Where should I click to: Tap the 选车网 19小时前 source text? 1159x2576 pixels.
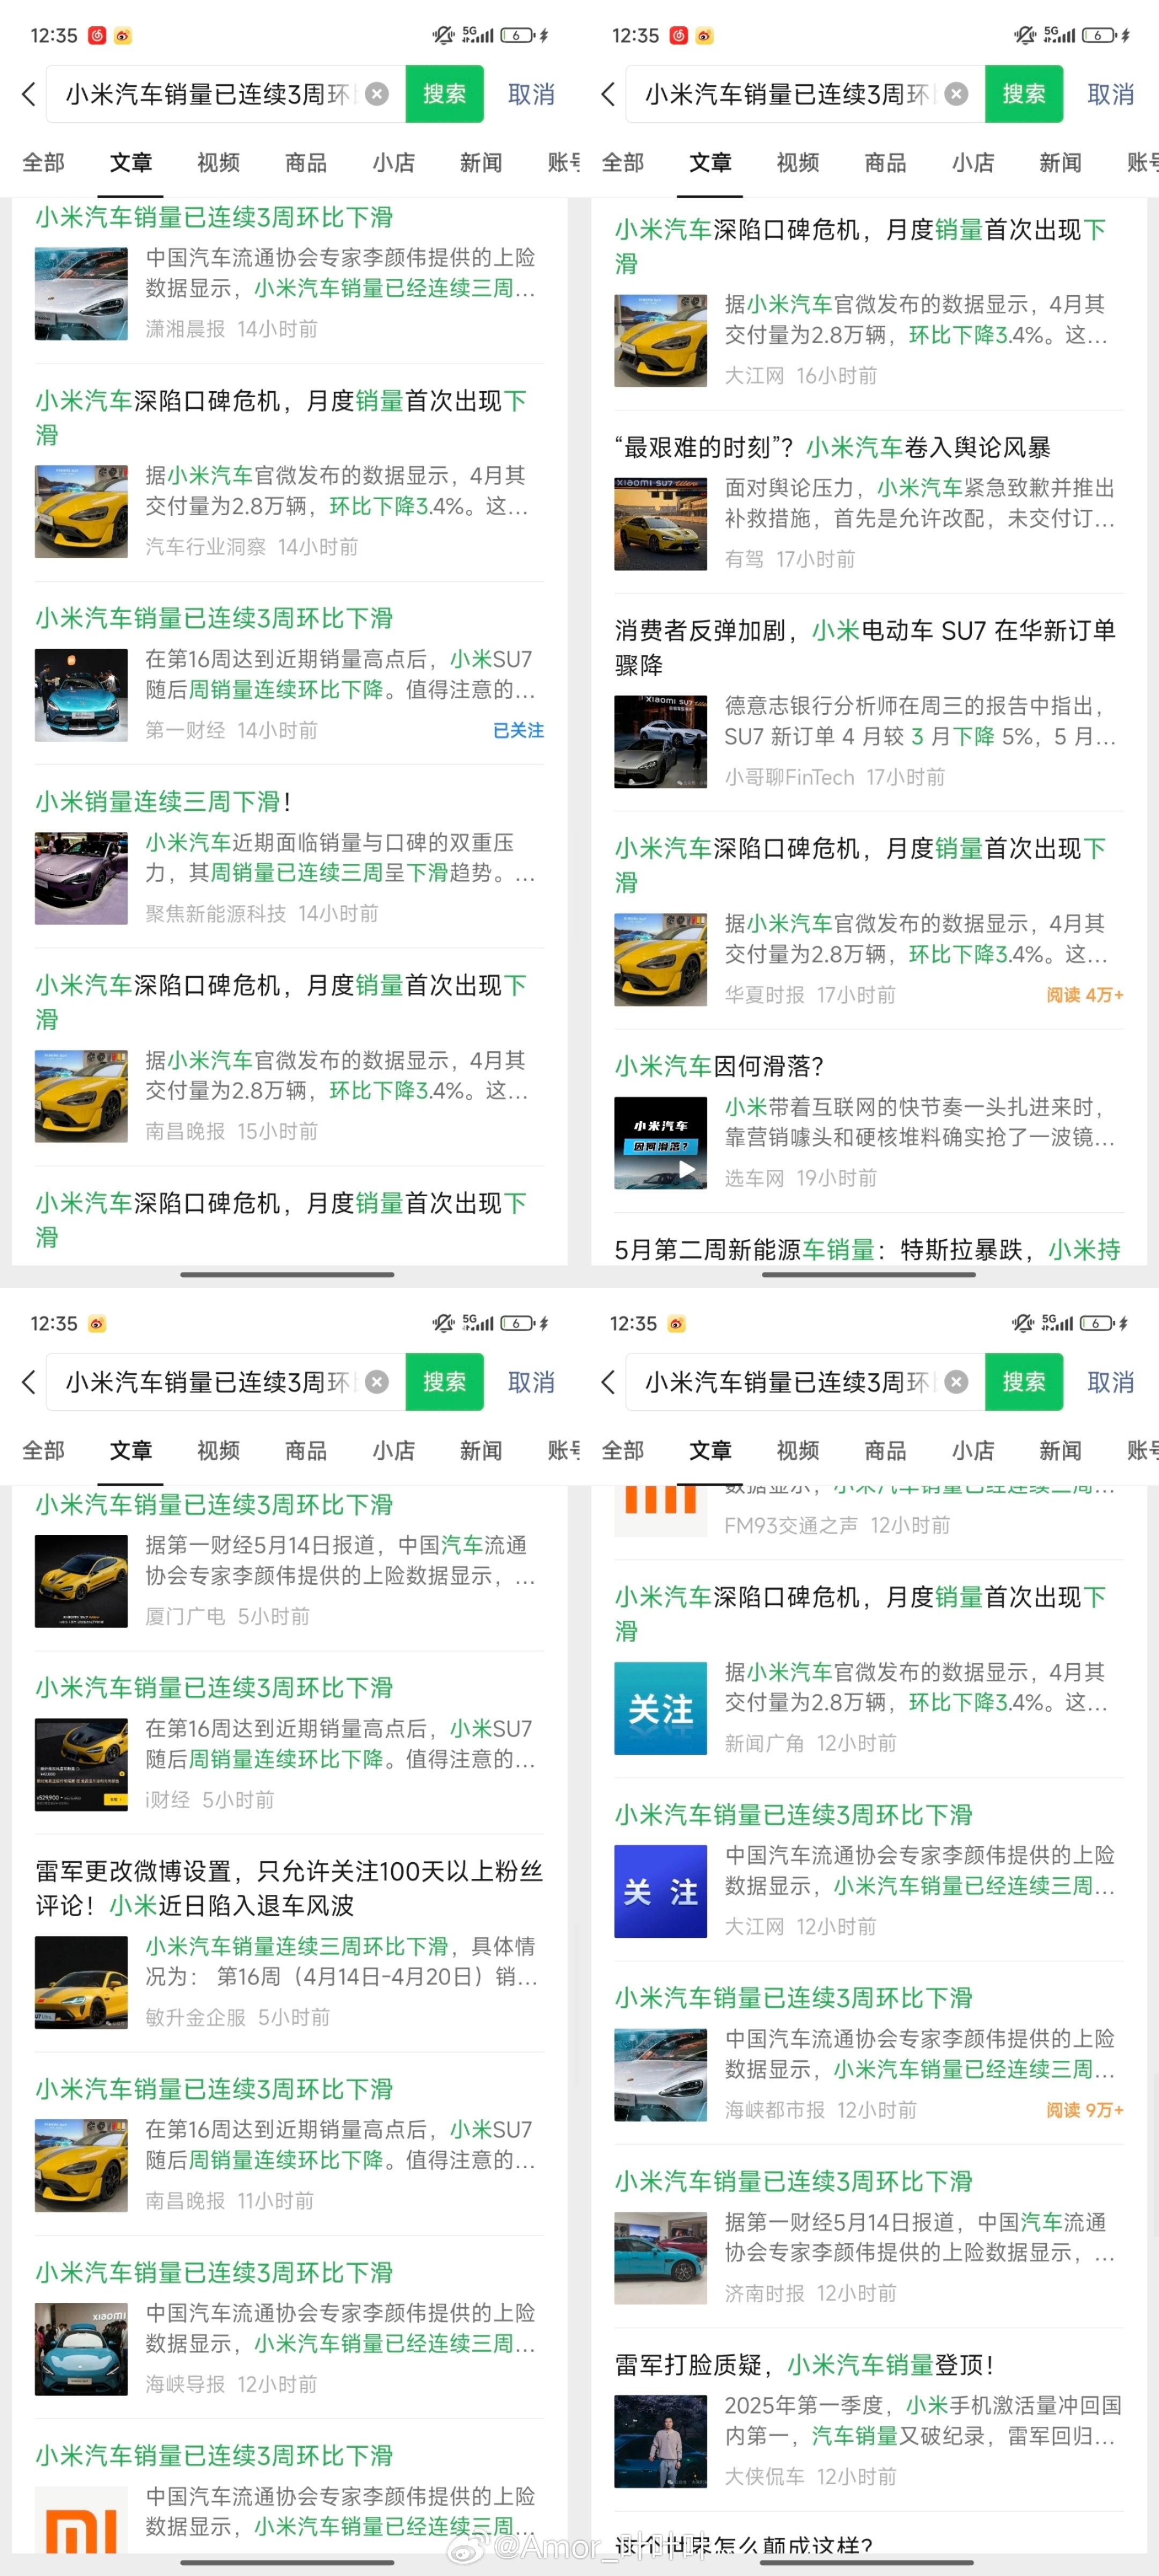(754, 1178)
